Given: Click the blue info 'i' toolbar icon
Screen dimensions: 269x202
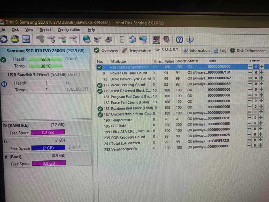Looking at the screenshot, I should pos(190,40).
